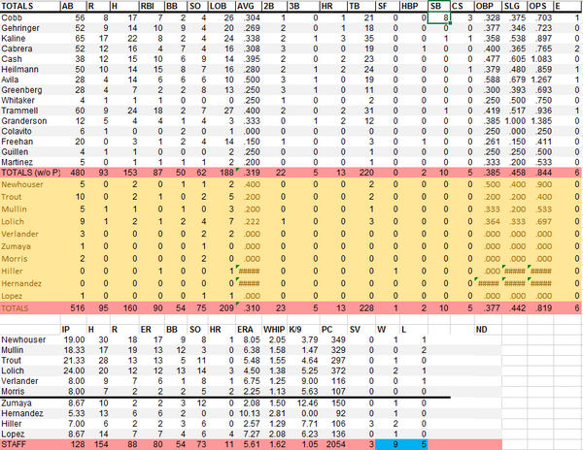Select Lopez's 7.27 ERA cell
The height and width of the screenshot is (450, 583).
pos(249,434)
